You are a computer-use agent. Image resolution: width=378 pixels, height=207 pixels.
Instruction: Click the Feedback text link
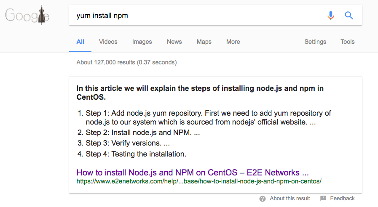point(342,198)
